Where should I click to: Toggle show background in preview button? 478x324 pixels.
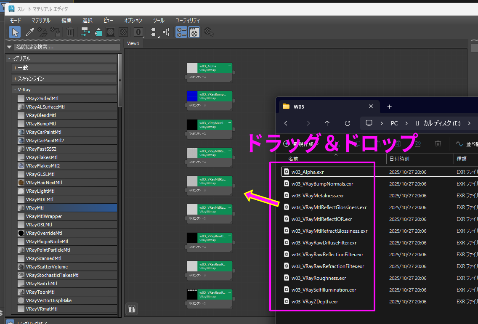tap(123, 32)
